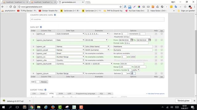Show help for the ogrenci_ad row

(x=156, y=46)
